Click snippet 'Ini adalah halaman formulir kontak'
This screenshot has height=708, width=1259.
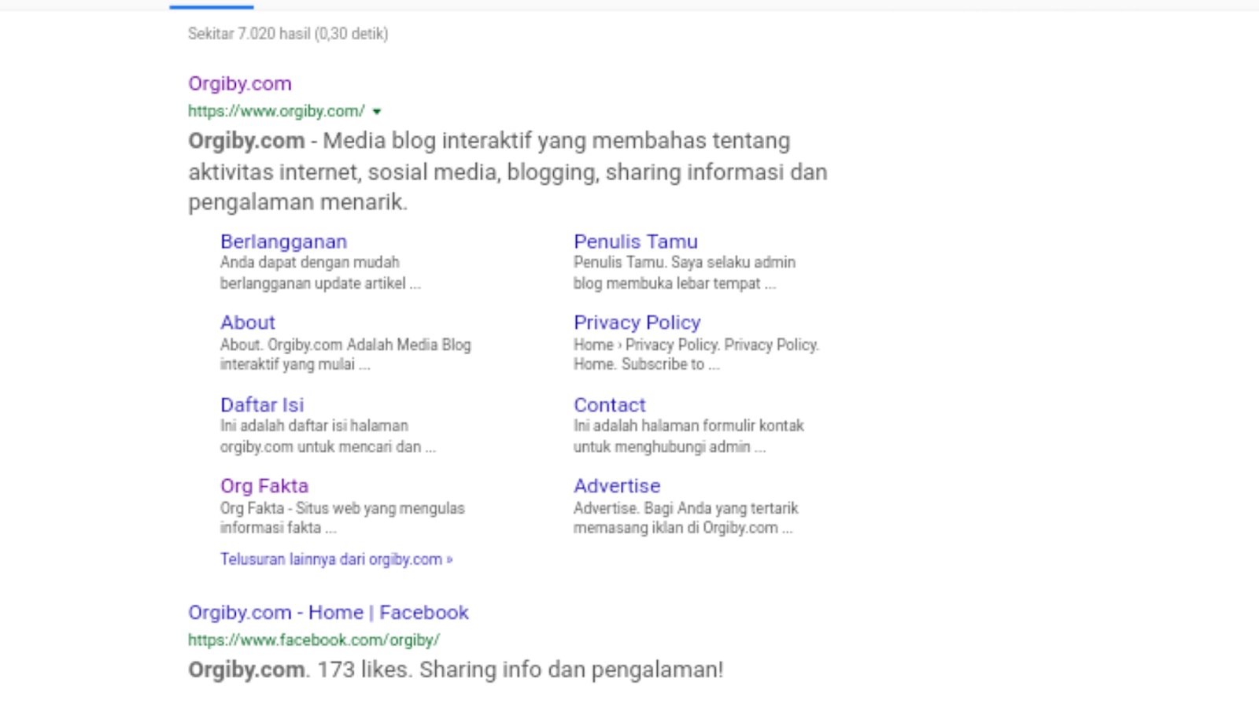689,426
